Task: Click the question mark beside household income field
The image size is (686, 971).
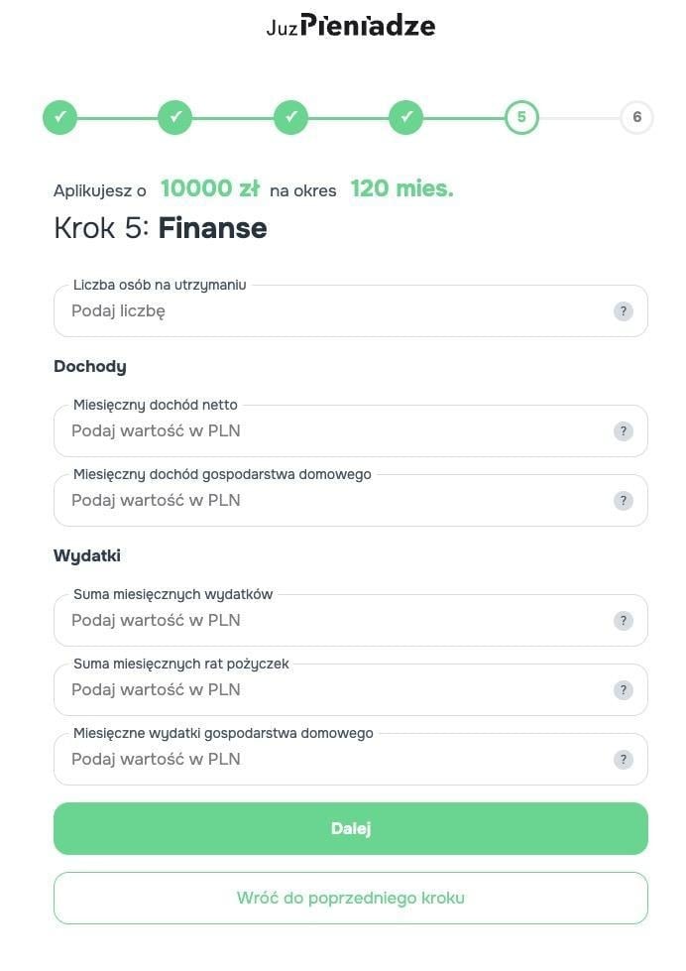Action: coord(623,500)
